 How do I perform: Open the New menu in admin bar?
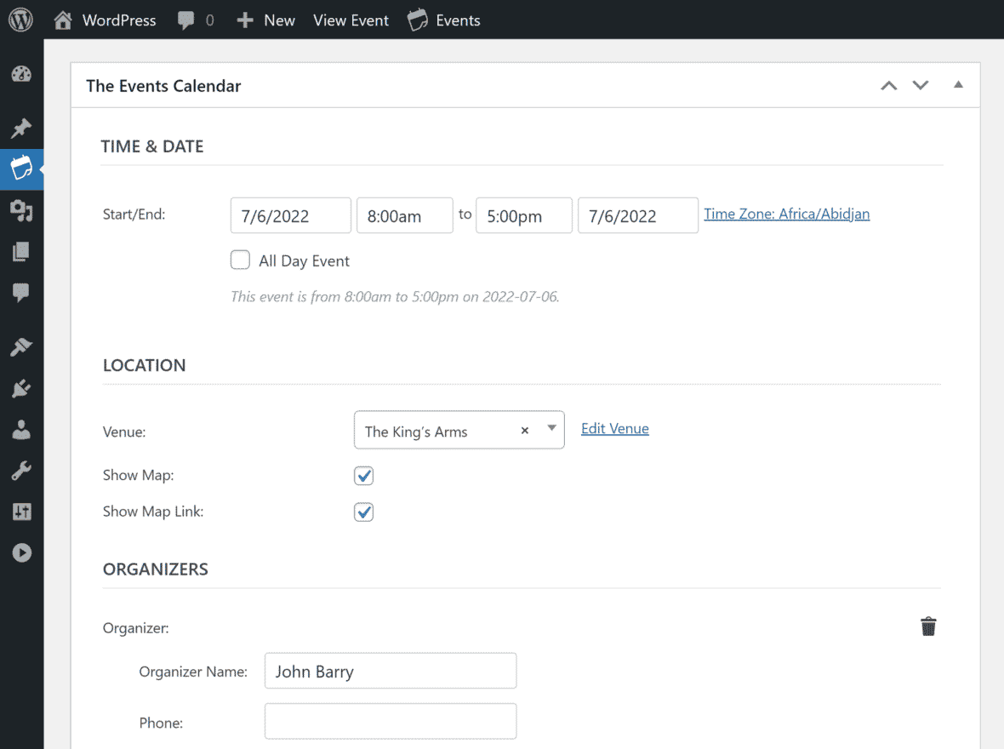coord(265,20)
